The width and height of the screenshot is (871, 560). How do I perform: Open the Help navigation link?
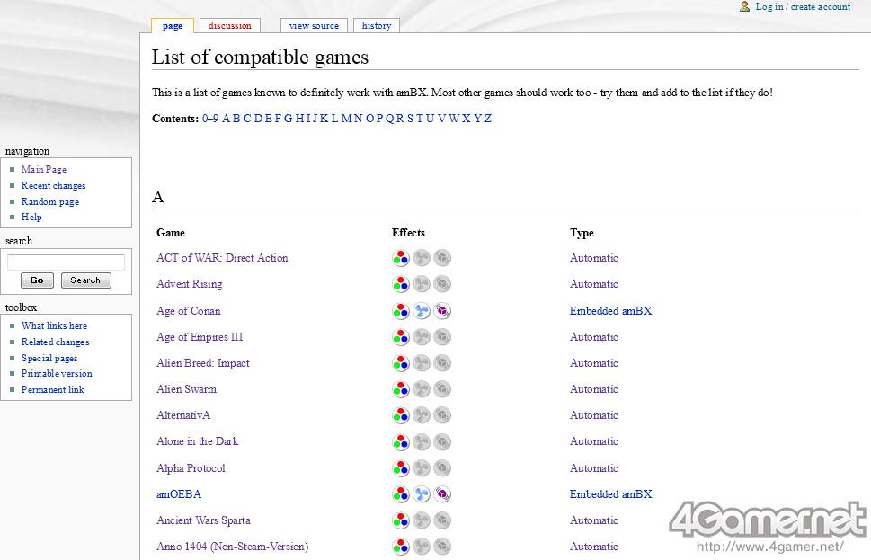point(31,217)
